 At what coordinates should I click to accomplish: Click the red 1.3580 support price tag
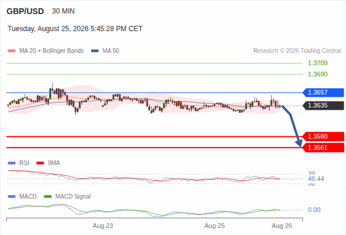tap(323, 137)
